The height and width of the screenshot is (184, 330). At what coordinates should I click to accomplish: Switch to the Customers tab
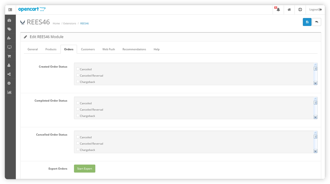[88, 49]
